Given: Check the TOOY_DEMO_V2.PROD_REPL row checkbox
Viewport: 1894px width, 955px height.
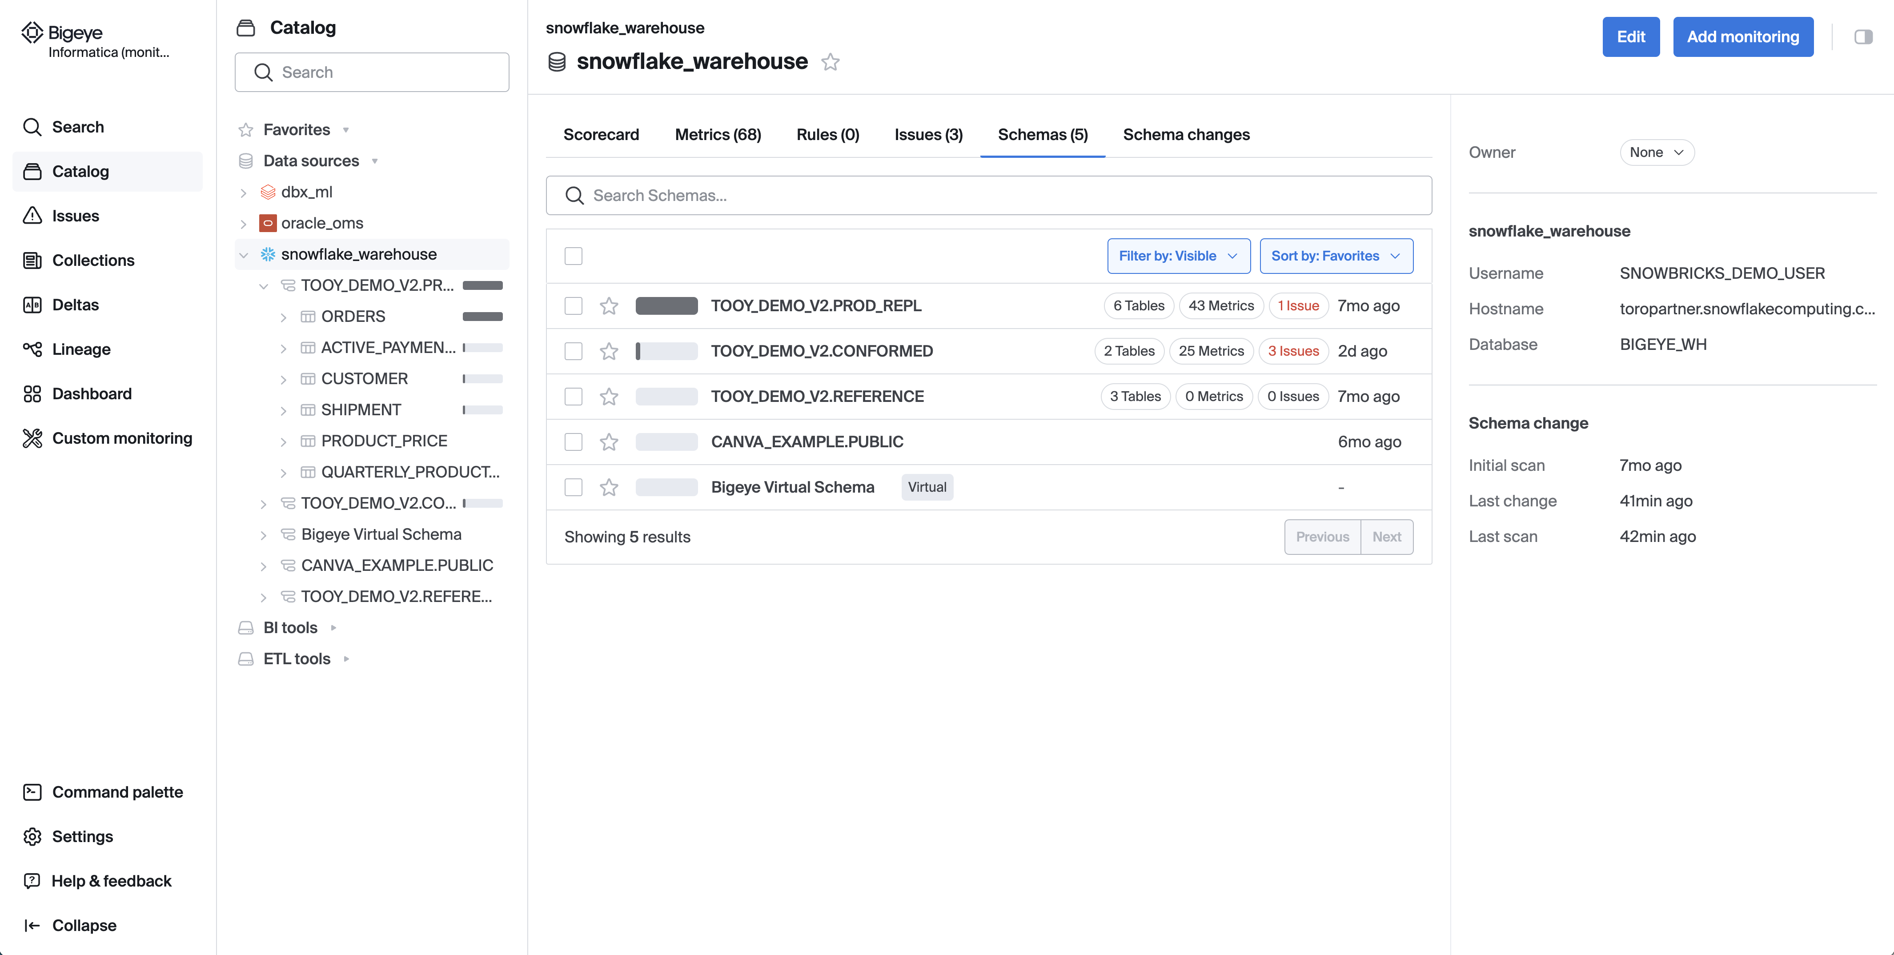Looking at the screenshot, I should point(574,306).
